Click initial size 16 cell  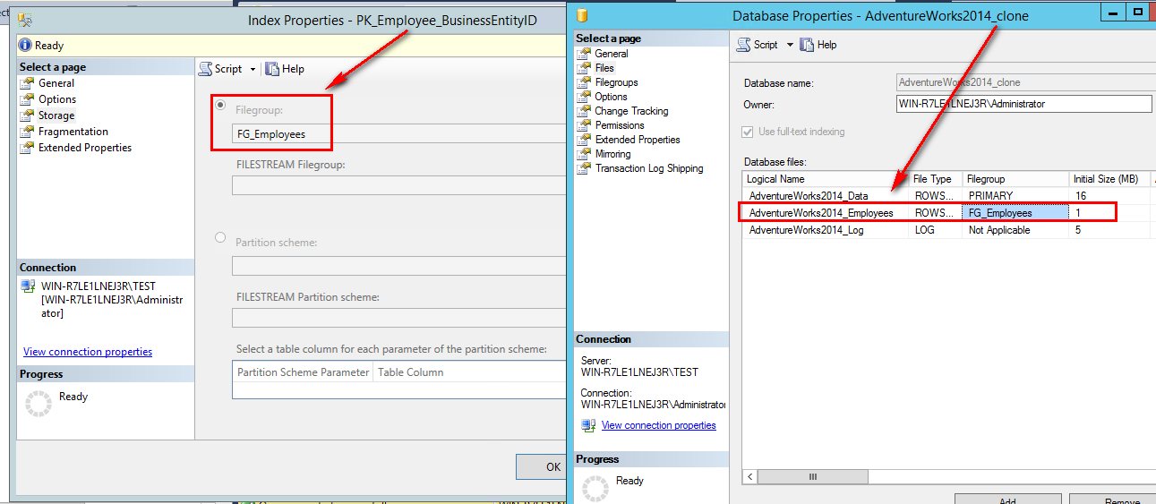(1110, 195)
